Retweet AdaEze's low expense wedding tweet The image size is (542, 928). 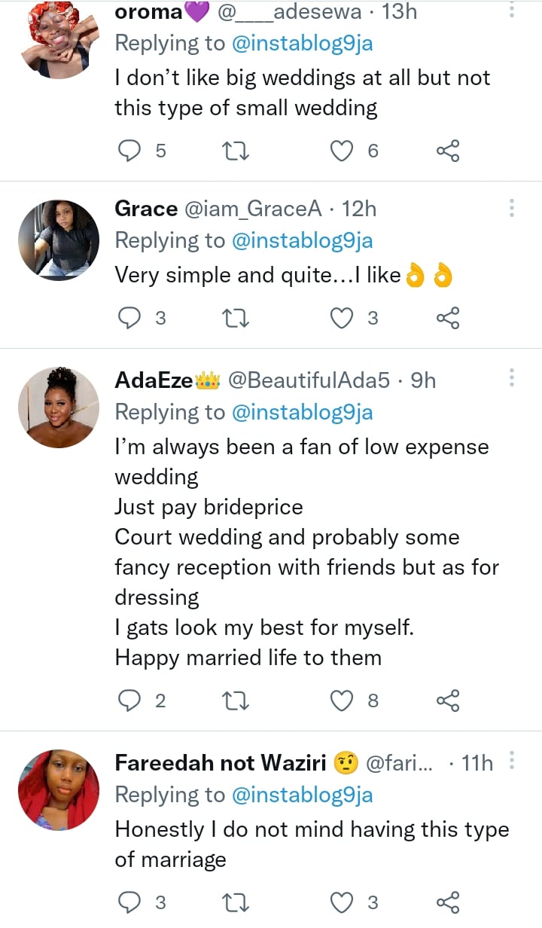(x=237, y=701)
